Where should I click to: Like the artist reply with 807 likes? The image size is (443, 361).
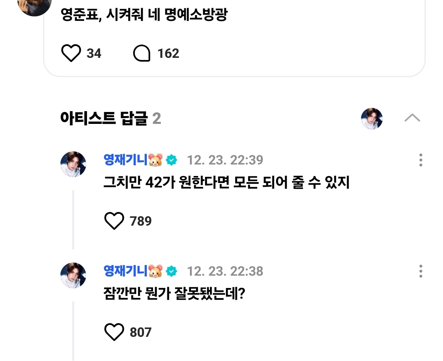click(114, 332)
